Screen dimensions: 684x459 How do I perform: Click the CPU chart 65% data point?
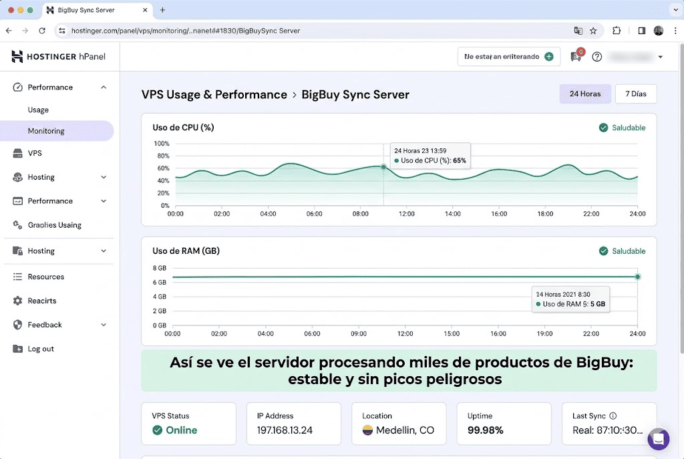[383, 166]
